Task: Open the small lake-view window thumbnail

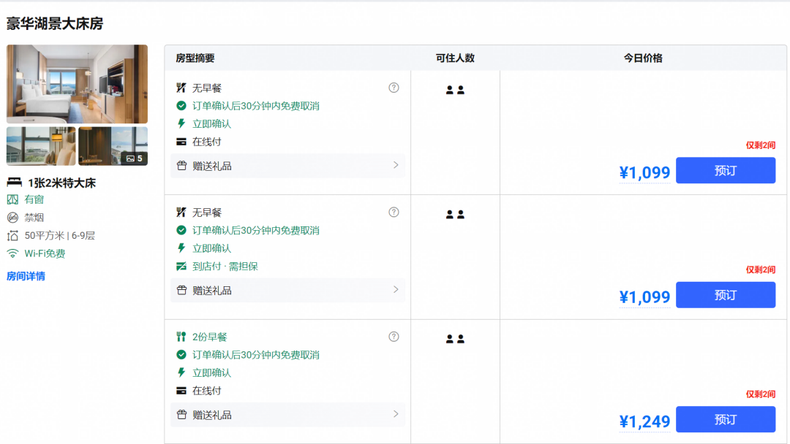Action: [x=41, y=146]
